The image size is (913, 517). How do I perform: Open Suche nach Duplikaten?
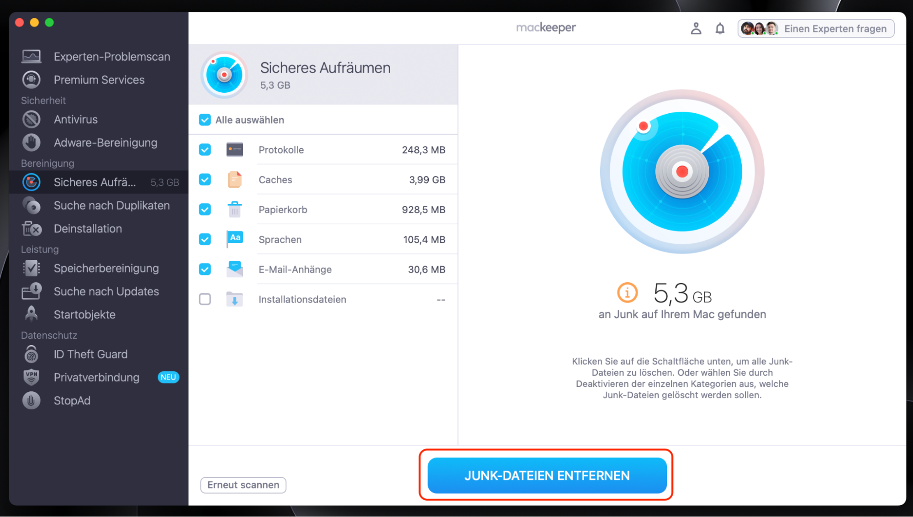(x=111, y=206)
